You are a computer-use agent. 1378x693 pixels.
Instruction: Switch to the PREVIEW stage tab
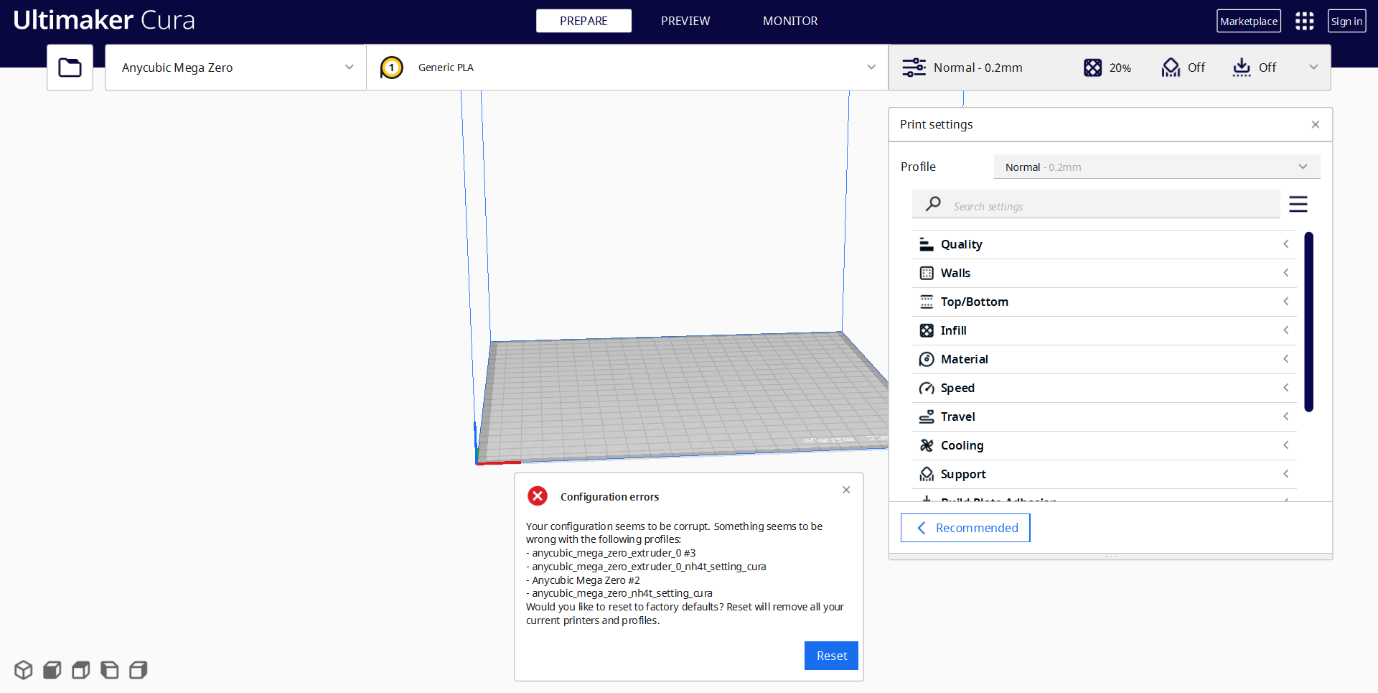685,21
